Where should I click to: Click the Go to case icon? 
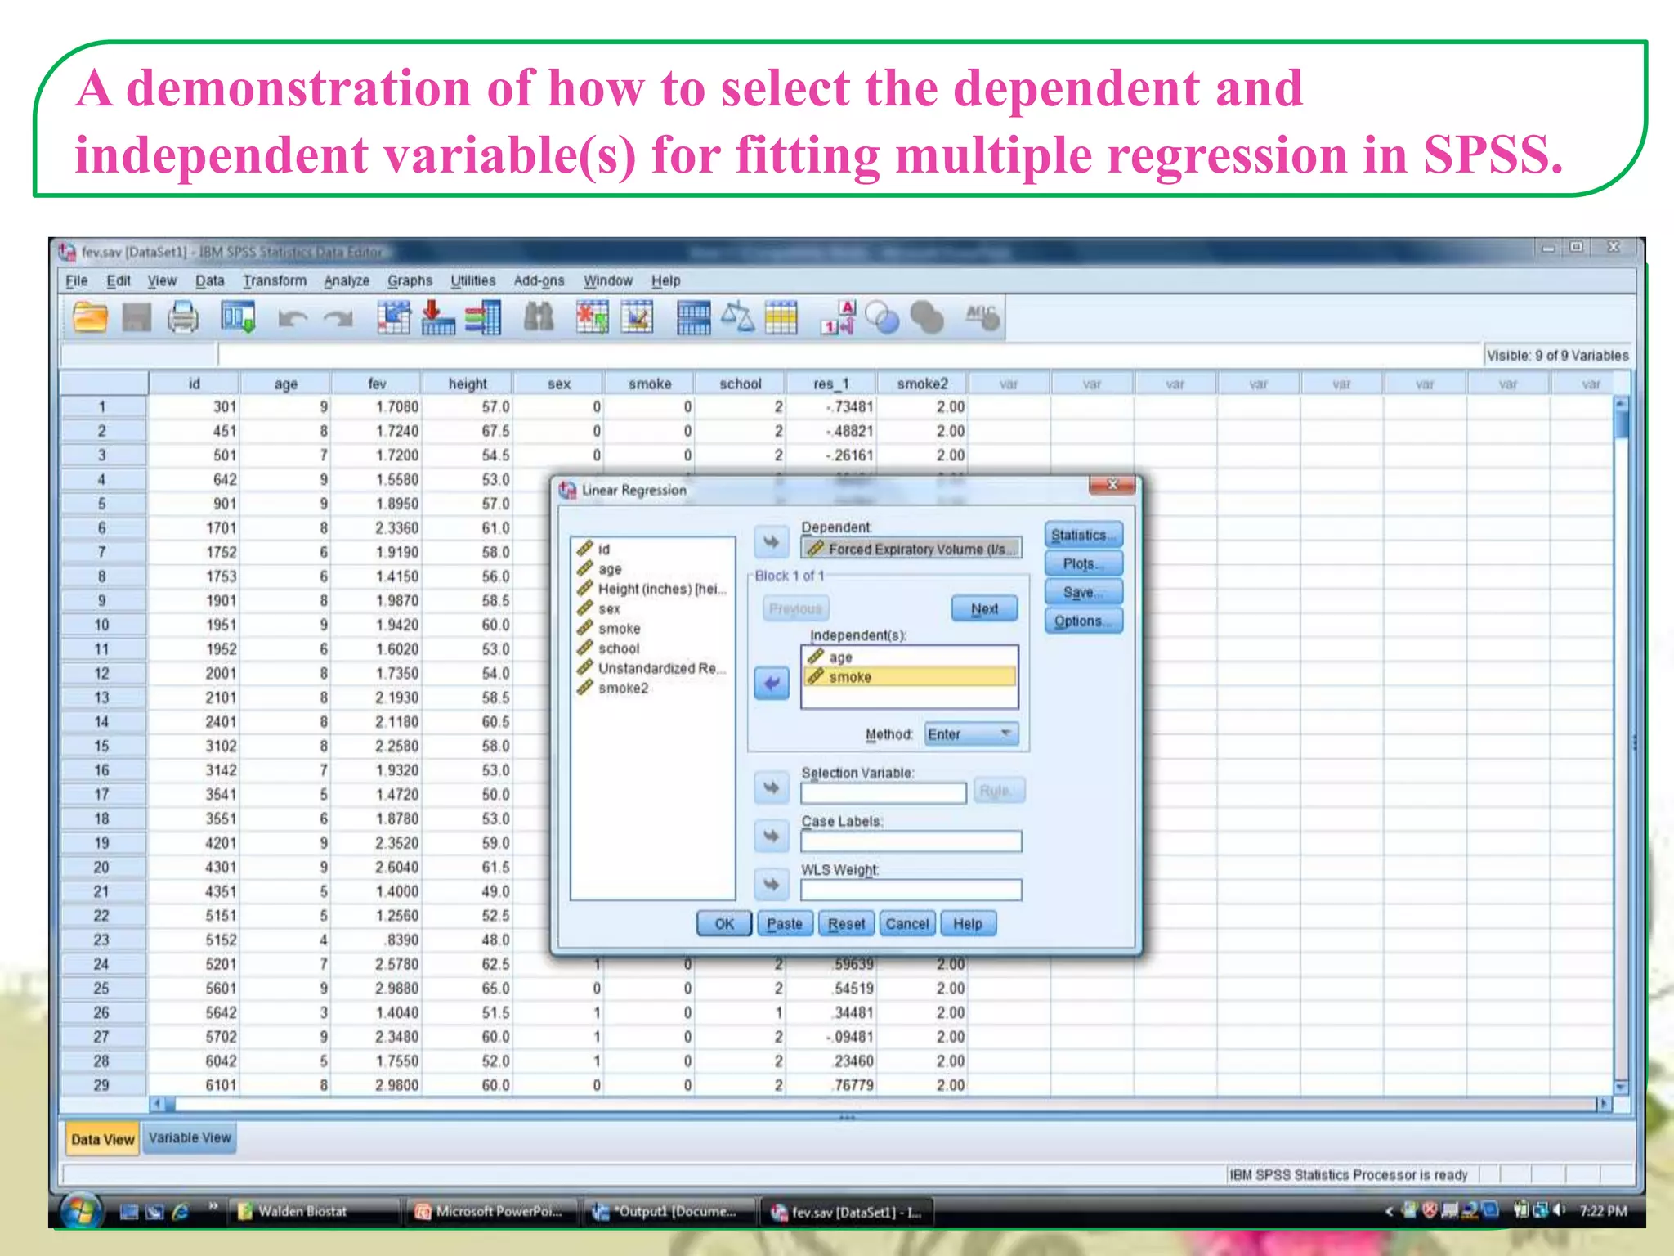coord(393,318)
